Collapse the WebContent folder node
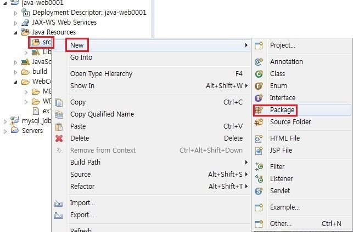 (x=15, y=82)
